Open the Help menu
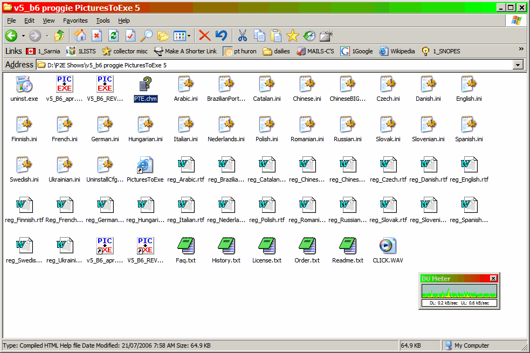 tap(123, 20)
